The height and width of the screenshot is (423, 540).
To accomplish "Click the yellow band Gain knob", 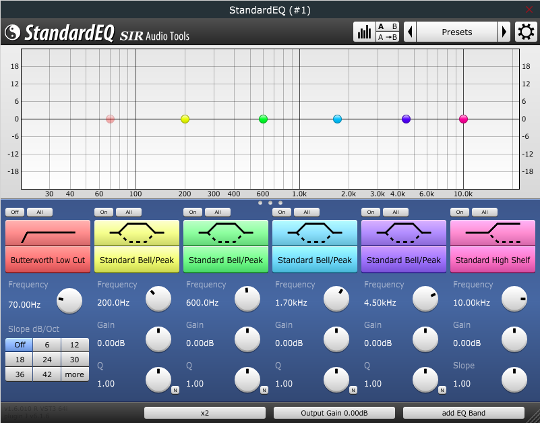I will (158, 339).
